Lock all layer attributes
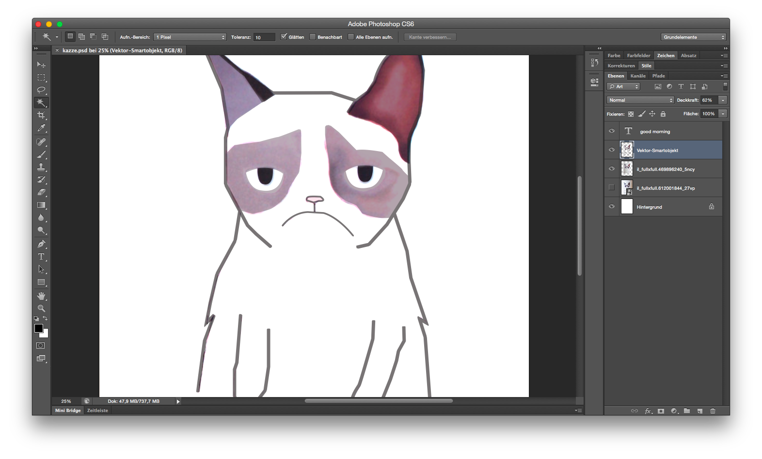 (x=663, y=114)
